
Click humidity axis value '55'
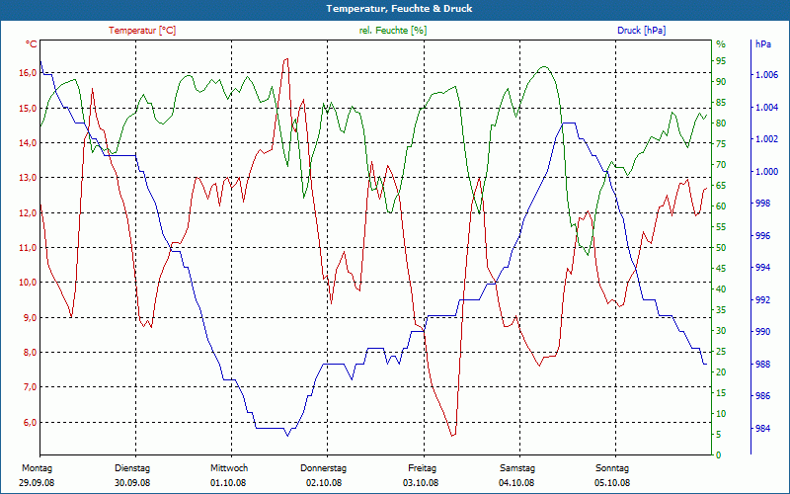(x=722, y=227)
